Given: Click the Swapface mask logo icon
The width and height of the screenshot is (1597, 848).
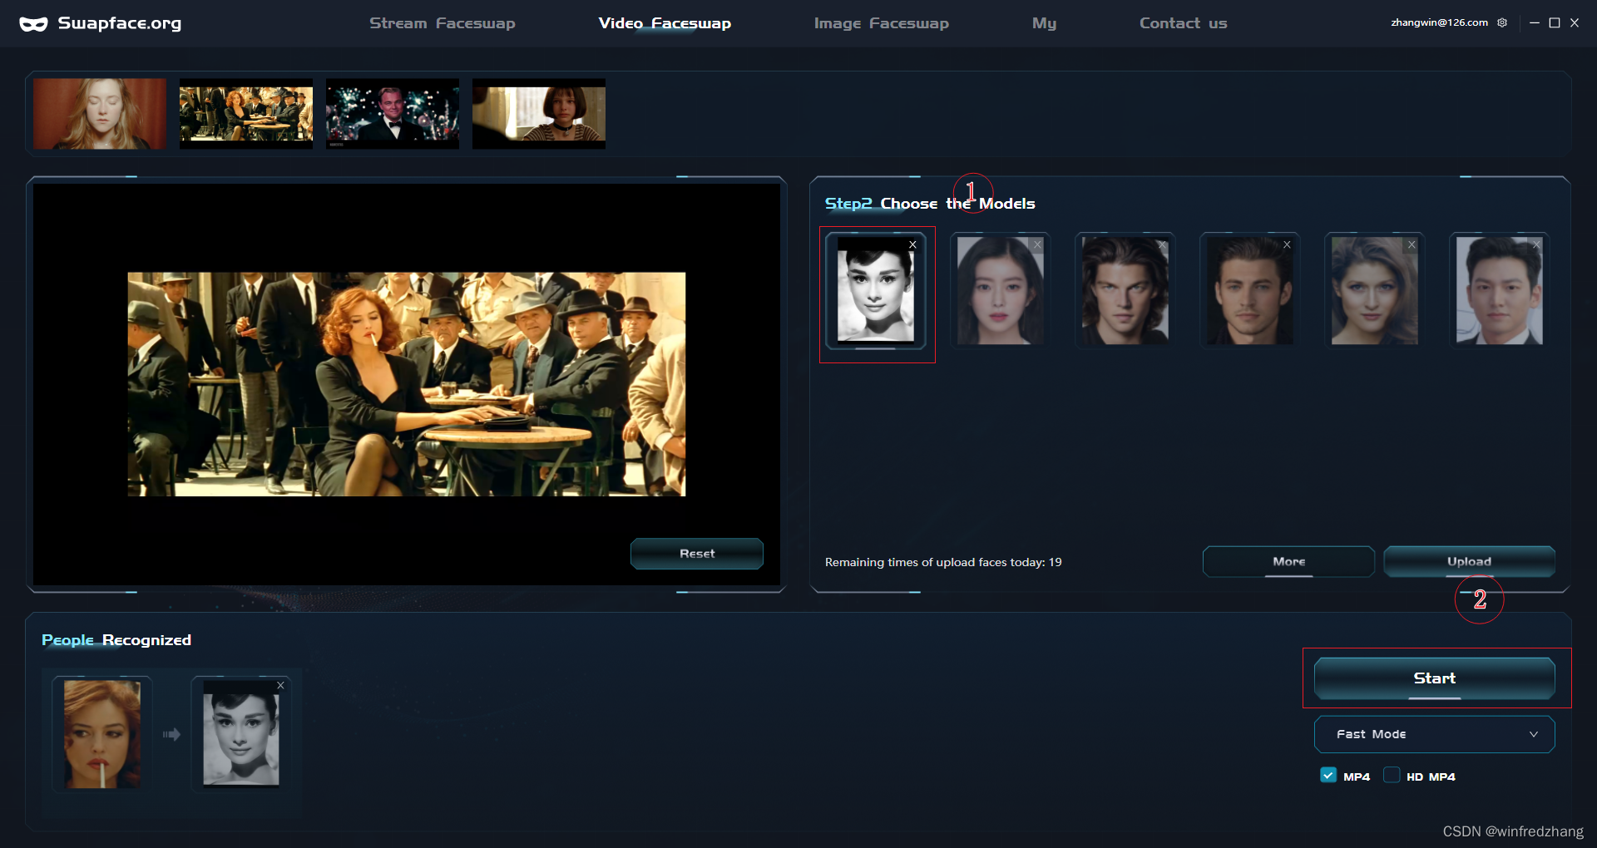Looking at the screenshot, I should (33, 24).
